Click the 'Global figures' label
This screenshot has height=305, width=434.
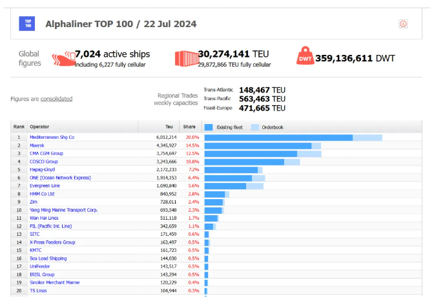click(x=30, y=58)
